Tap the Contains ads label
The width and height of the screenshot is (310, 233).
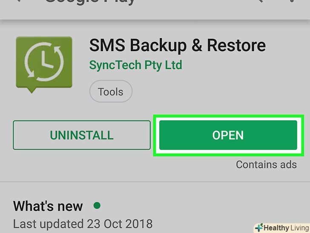tap(266, 164)
